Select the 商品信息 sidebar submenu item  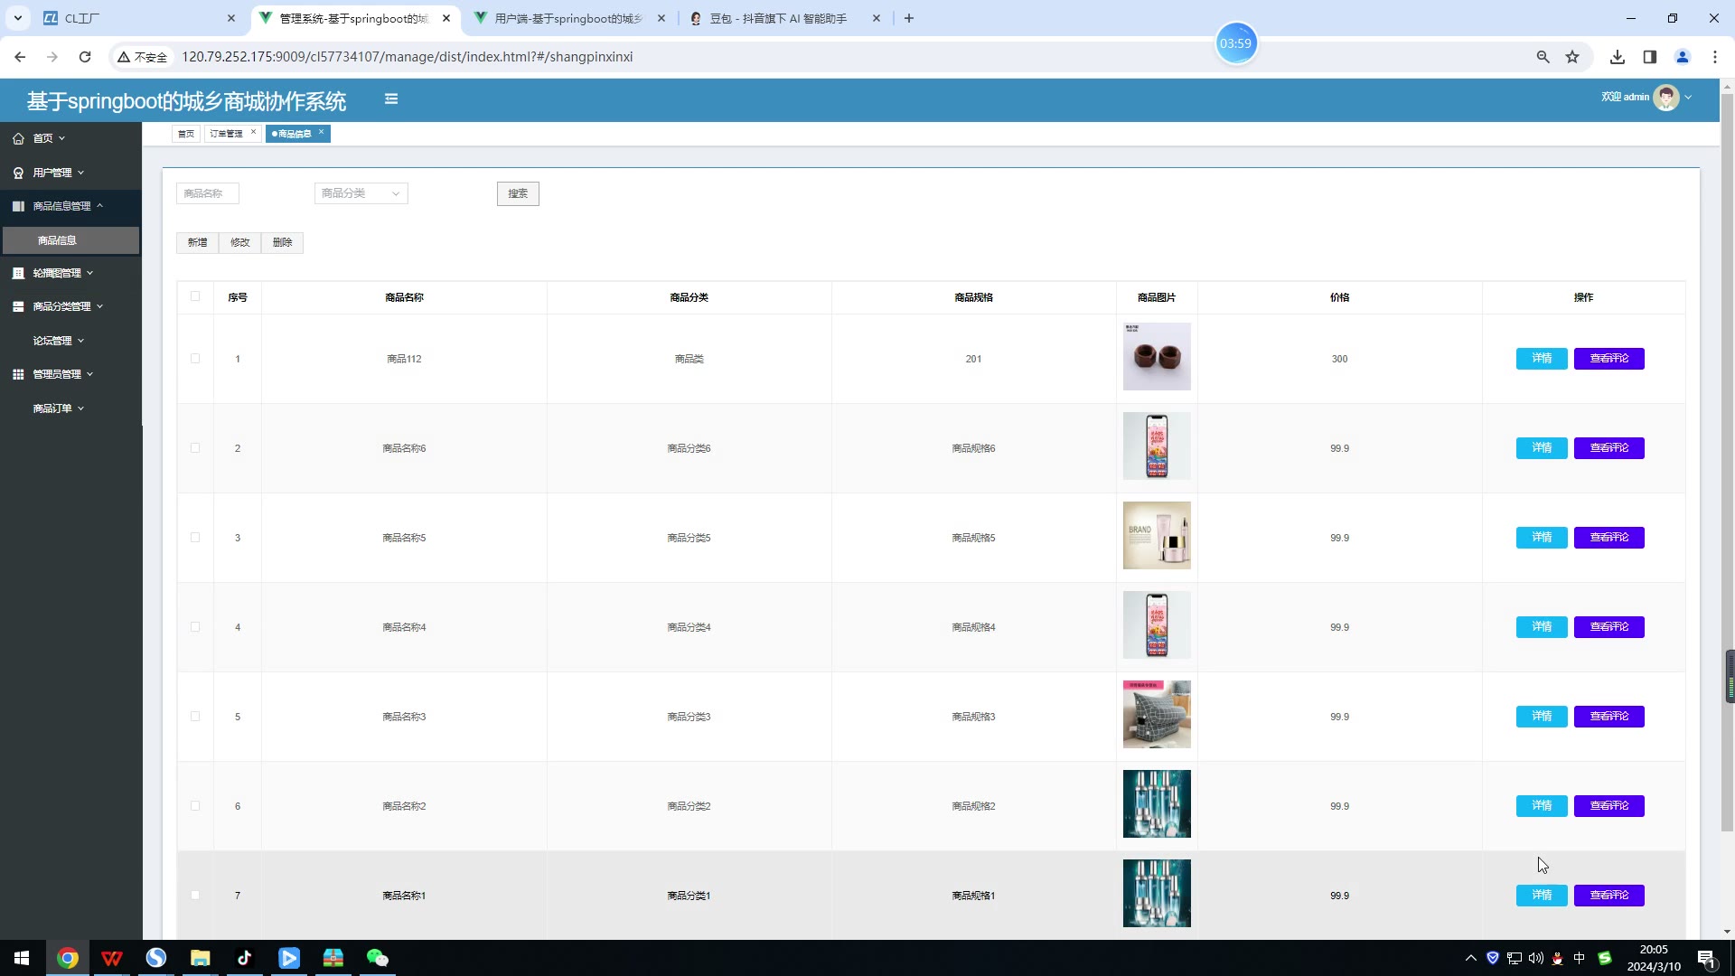(70, 240)
